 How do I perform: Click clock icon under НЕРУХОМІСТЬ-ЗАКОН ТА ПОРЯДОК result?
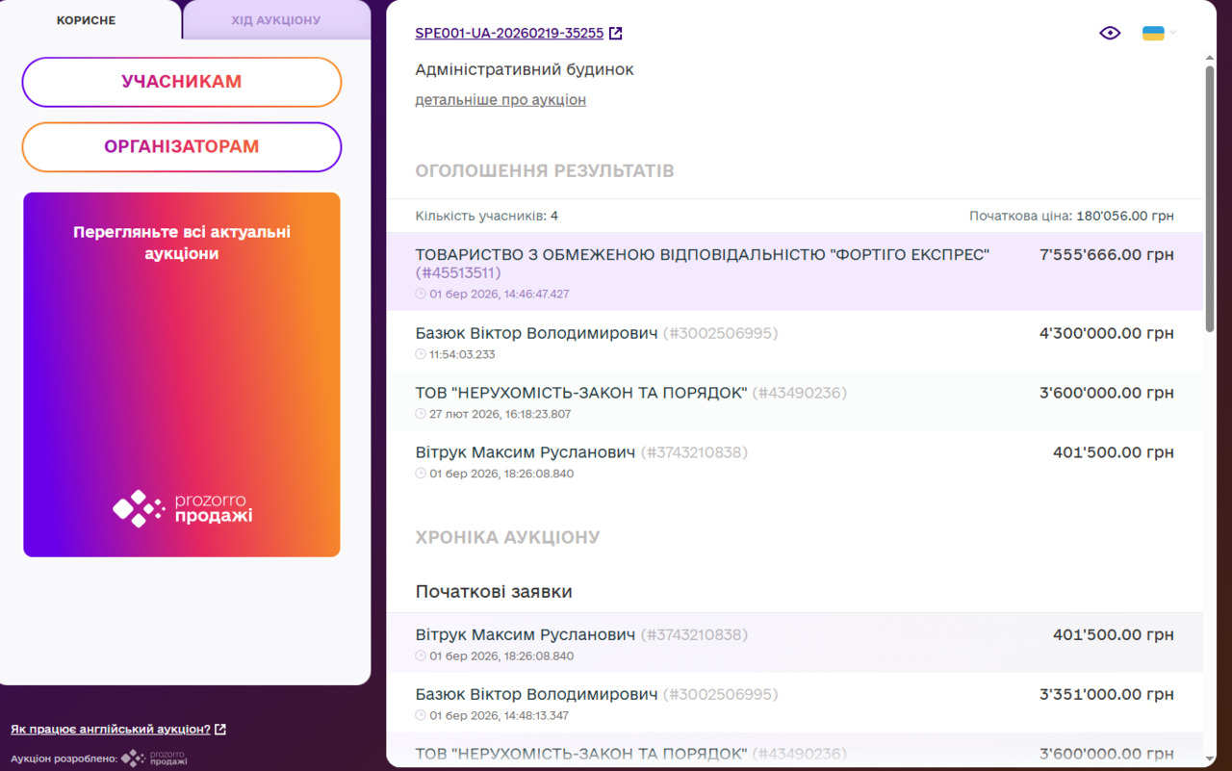tap(421, 415)
